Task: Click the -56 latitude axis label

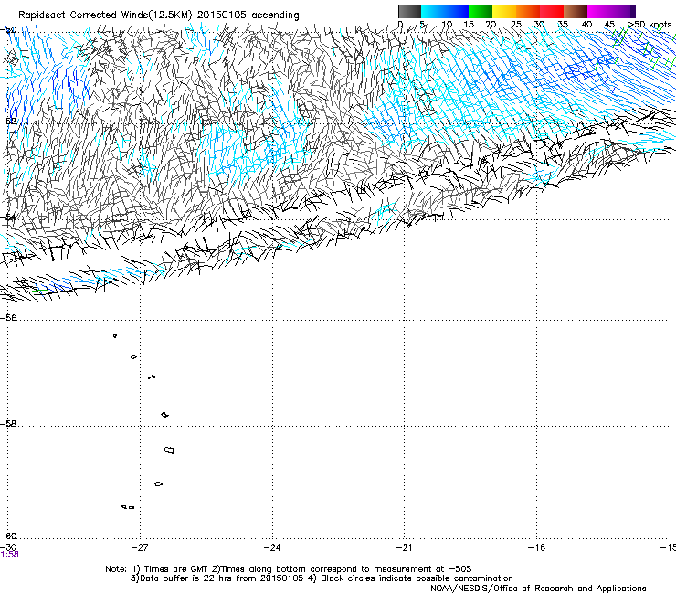Action: [x=9, y=317]
